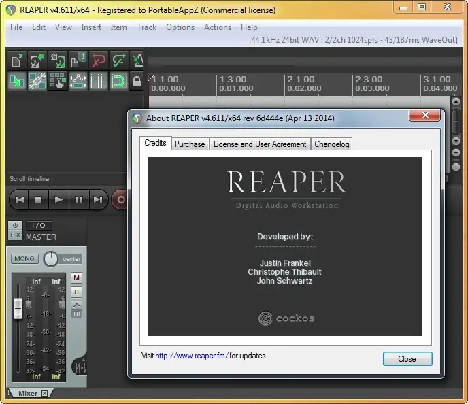This screenshot has height=404, width=468.
Task: Click the vertical zoom out minus button
Action: pos(456,167)
